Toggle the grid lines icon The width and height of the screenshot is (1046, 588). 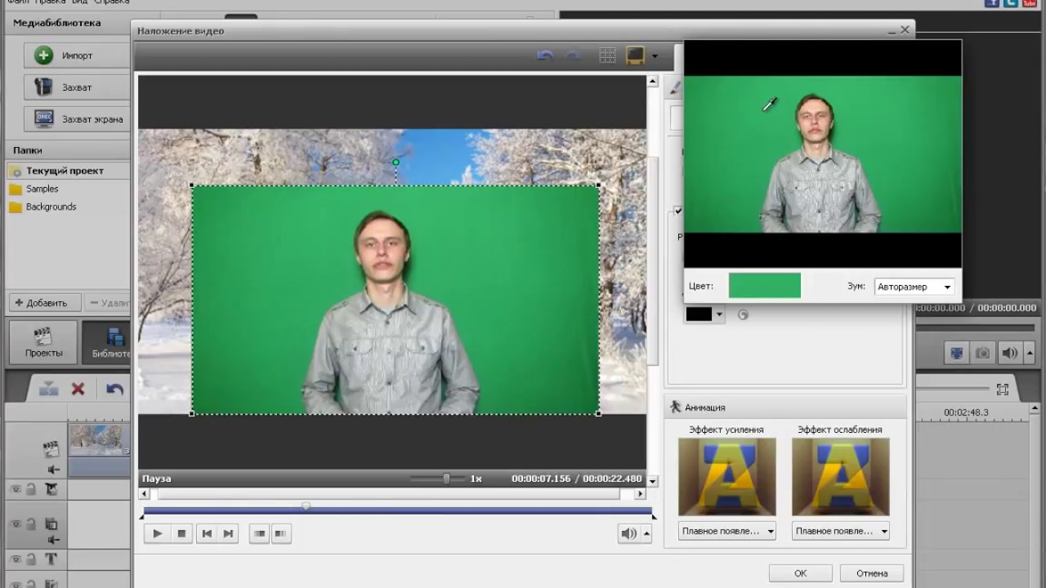(607, 56)
